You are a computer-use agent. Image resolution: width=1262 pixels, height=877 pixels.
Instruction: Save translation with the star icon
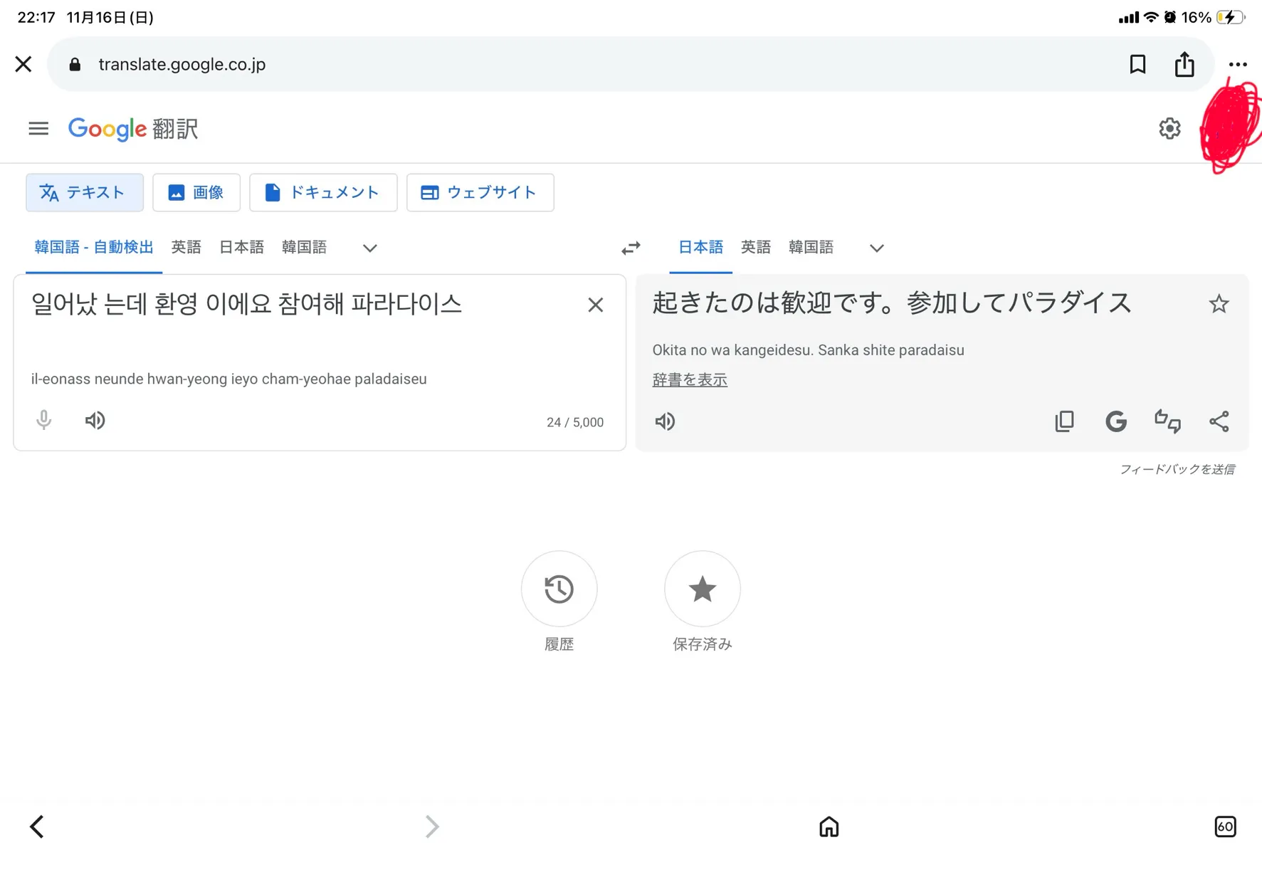[1219, 304]
